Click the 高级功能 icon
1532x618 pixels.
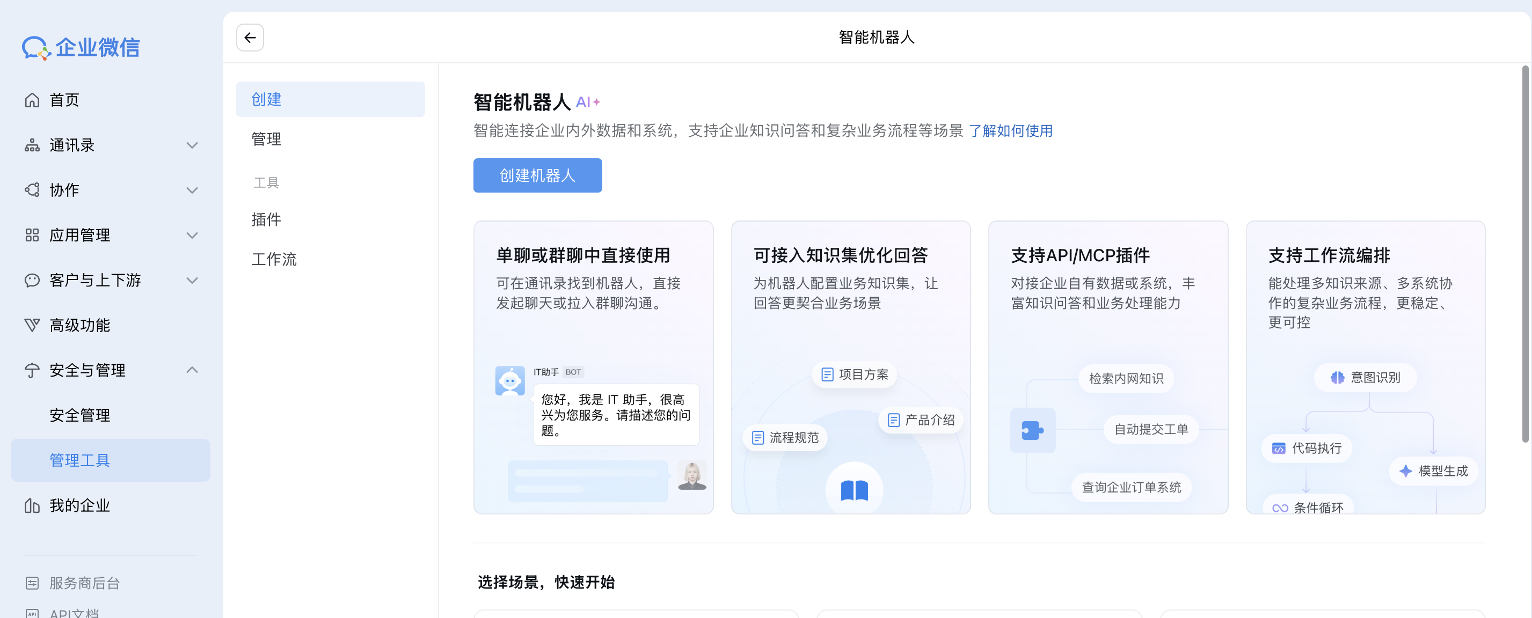(x=32, y=325)
